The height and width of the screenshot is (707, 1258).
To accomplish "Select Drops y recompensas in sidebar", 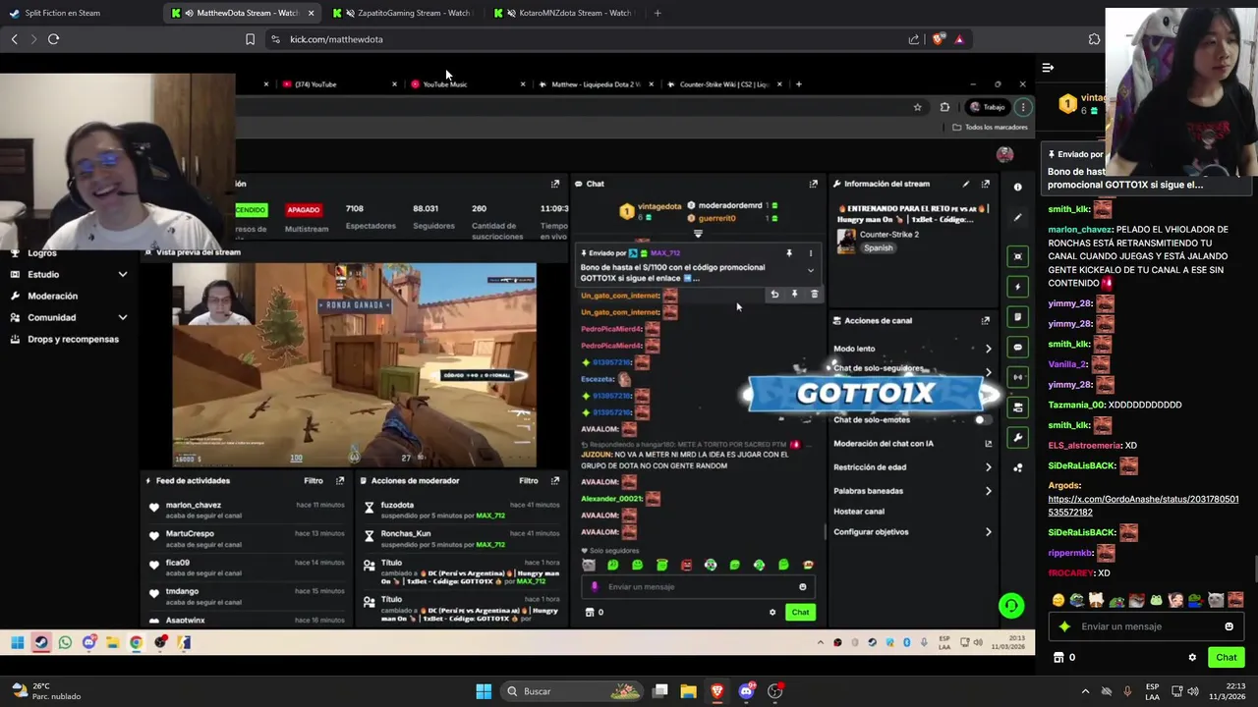I will 73,340.
